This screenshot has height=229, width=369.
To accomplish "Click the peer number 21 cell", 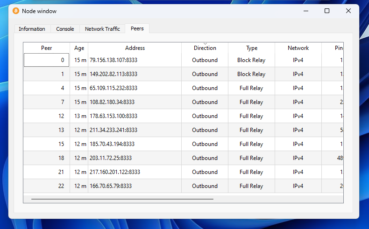I will pos(46,172).
